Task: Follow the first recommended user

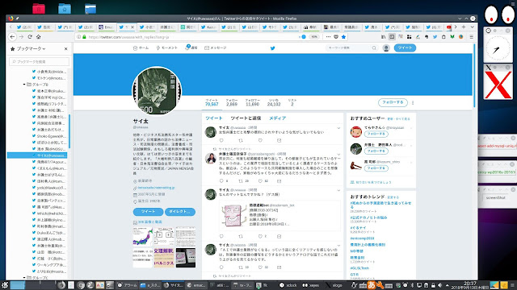Action: tap(376, 135)
